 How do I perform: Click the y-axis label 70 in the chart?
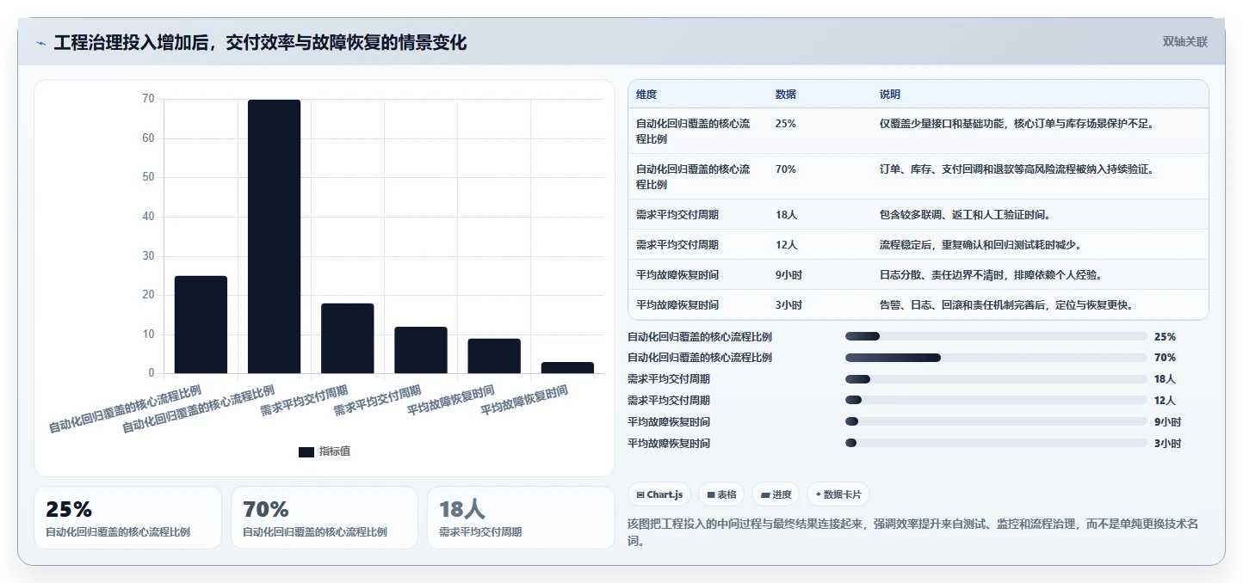coord(148,99)
